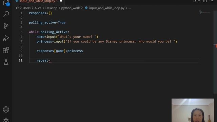This screenshot has height=122, width=217.
Task: Click the unsaved dot on the editor tab
Action: [x=61, y=1]
